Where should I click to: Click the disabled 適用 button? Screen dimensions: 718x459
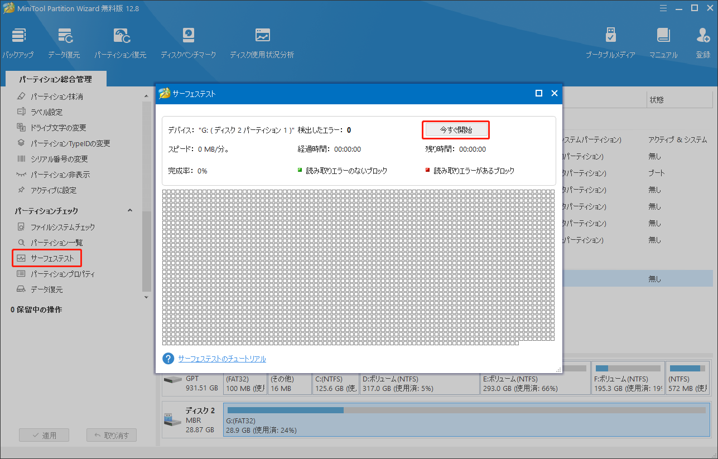44,435
